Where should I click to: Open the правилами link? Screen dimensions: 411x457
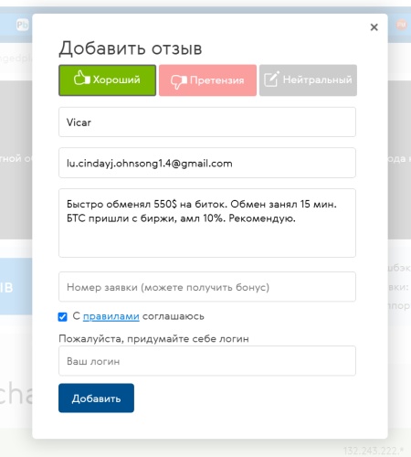(x=111, y=316)
